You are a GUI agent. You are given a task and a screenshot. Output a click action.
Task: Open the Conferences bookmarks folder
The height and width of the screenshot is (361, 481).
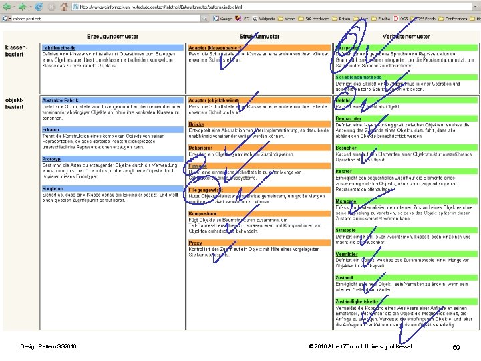[x=454, y=19]
